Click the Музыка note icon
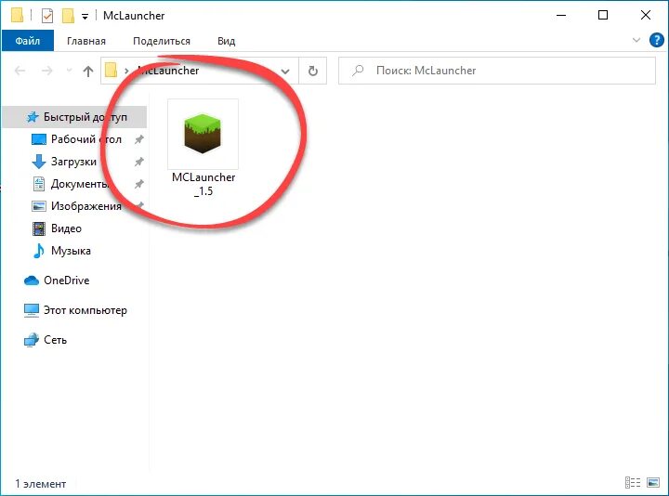 point(39,251)
